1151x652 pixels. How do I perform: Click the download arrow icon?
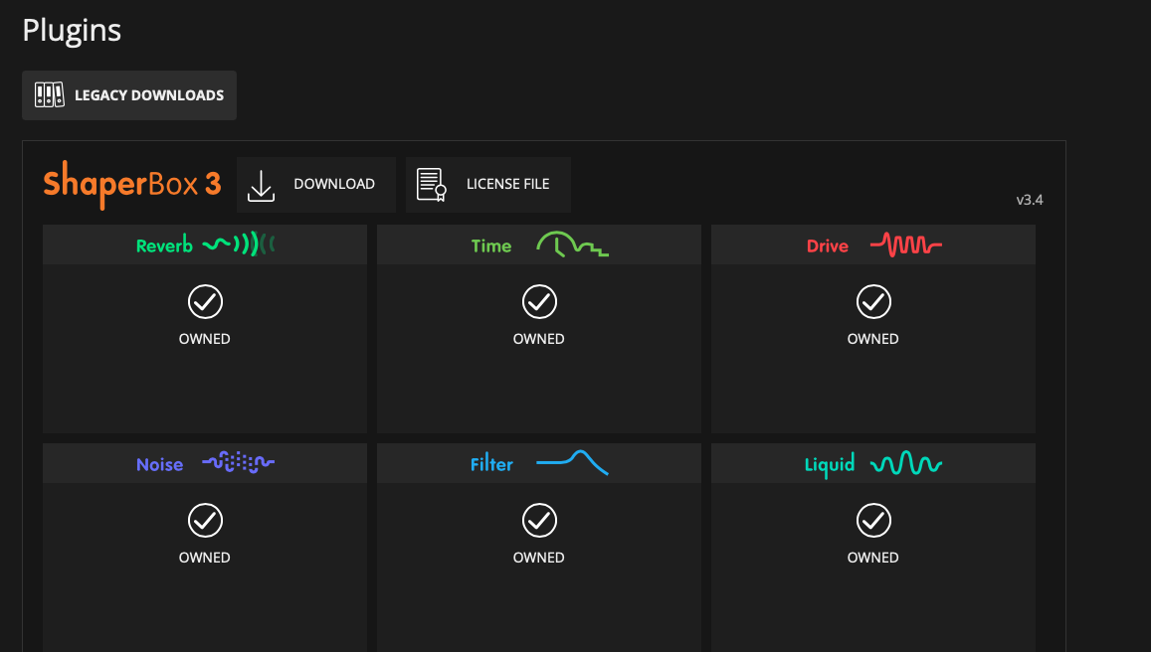pyautogui.click(x=261, y=185)
